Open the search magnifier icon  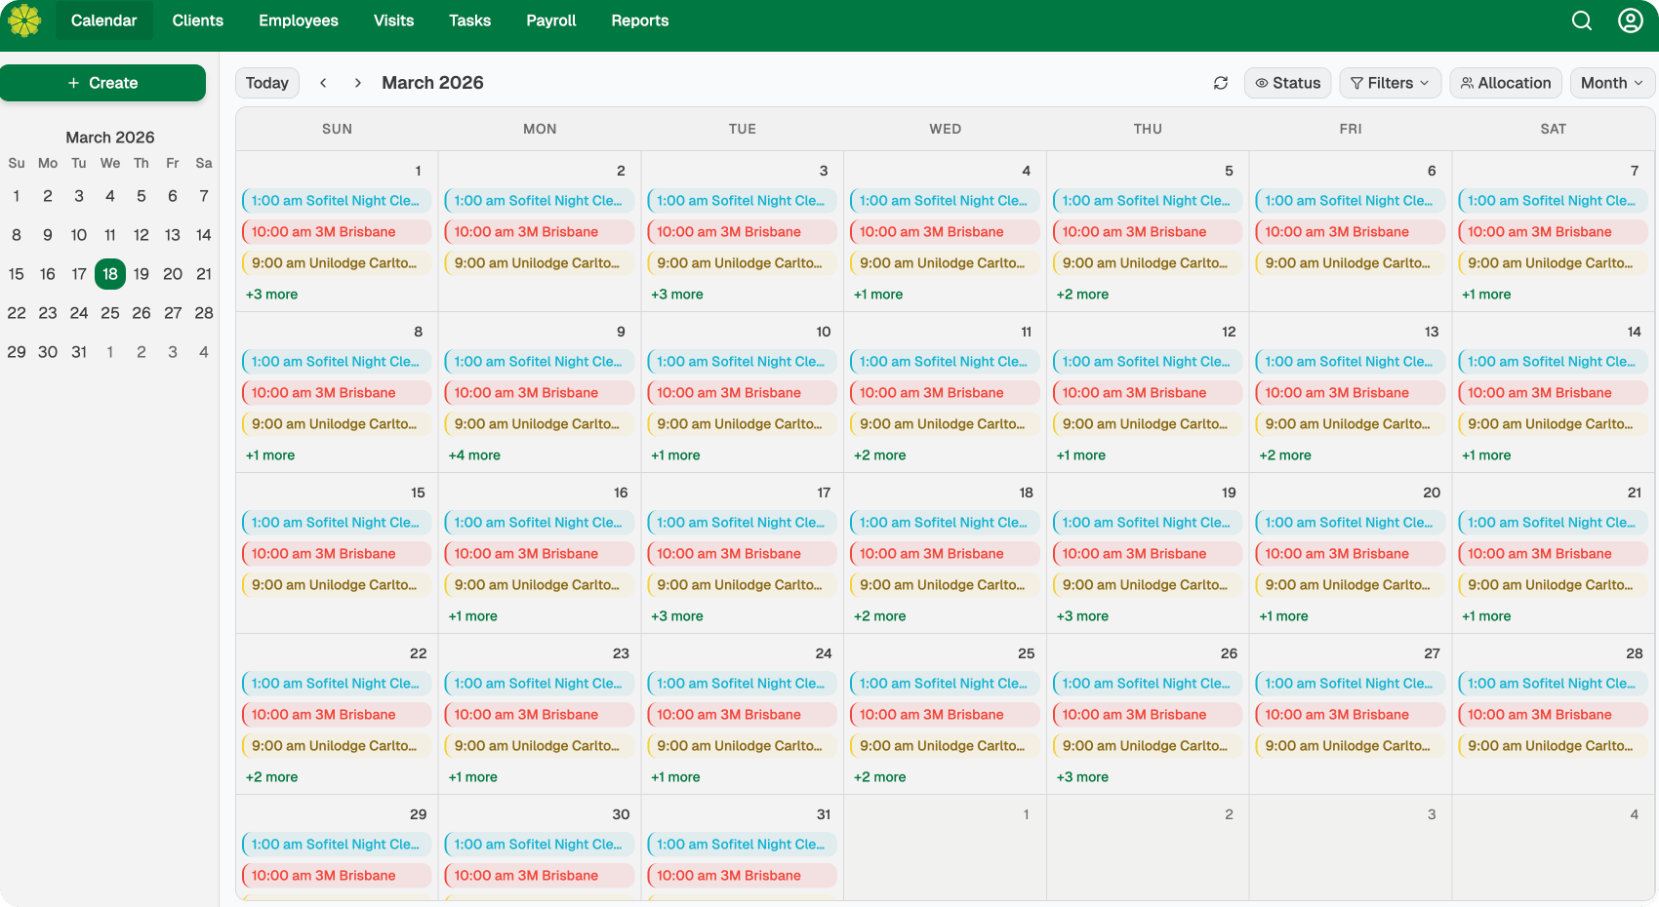coord(1581,20)
